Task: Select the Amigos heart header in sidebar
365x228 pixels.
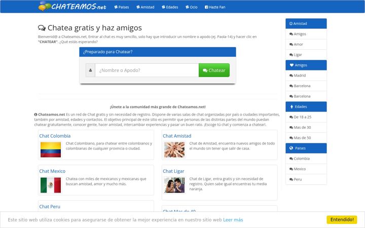Action: coord(306,65)
